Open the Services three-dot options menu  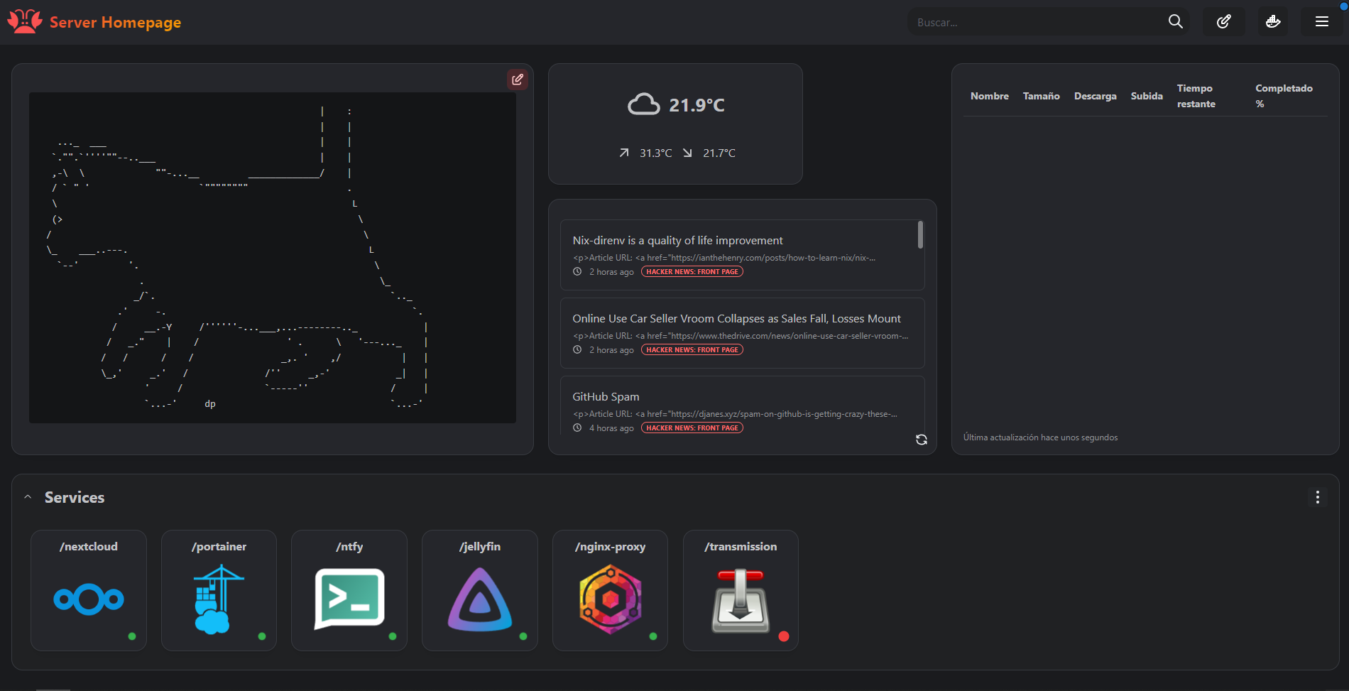[1317, 497]
